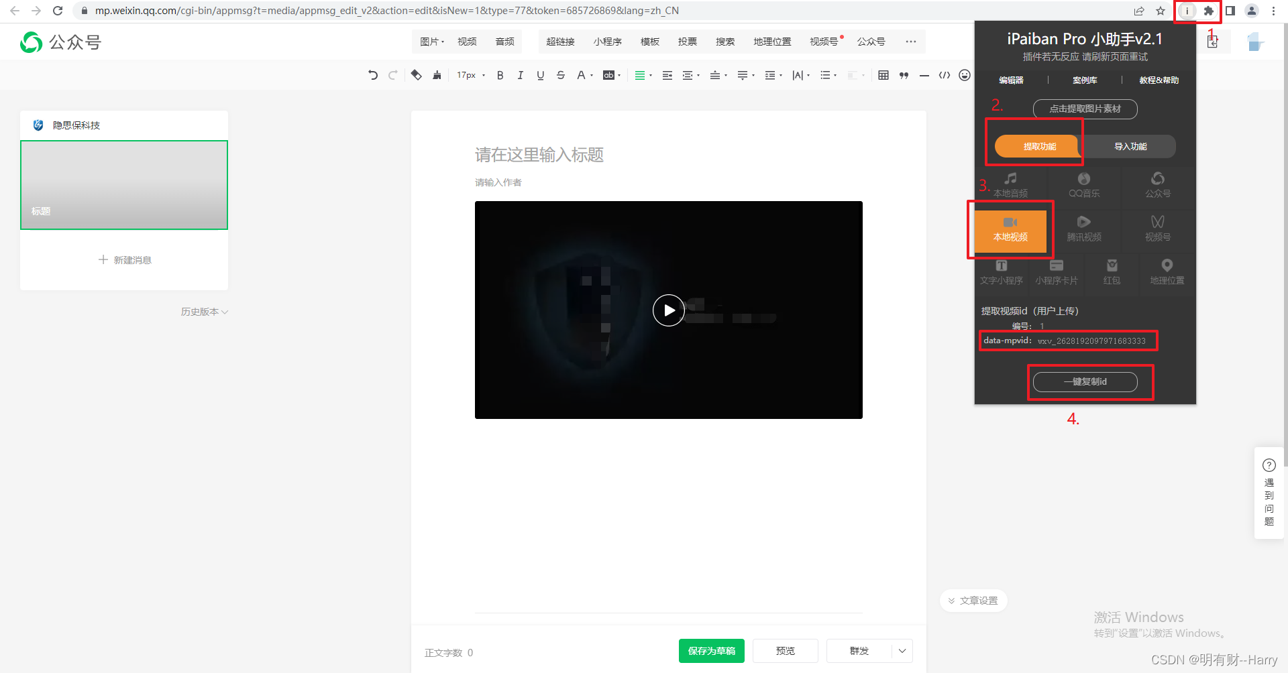
Task: Open the letter spacing |A| dropdown
Action: (801, 75)
